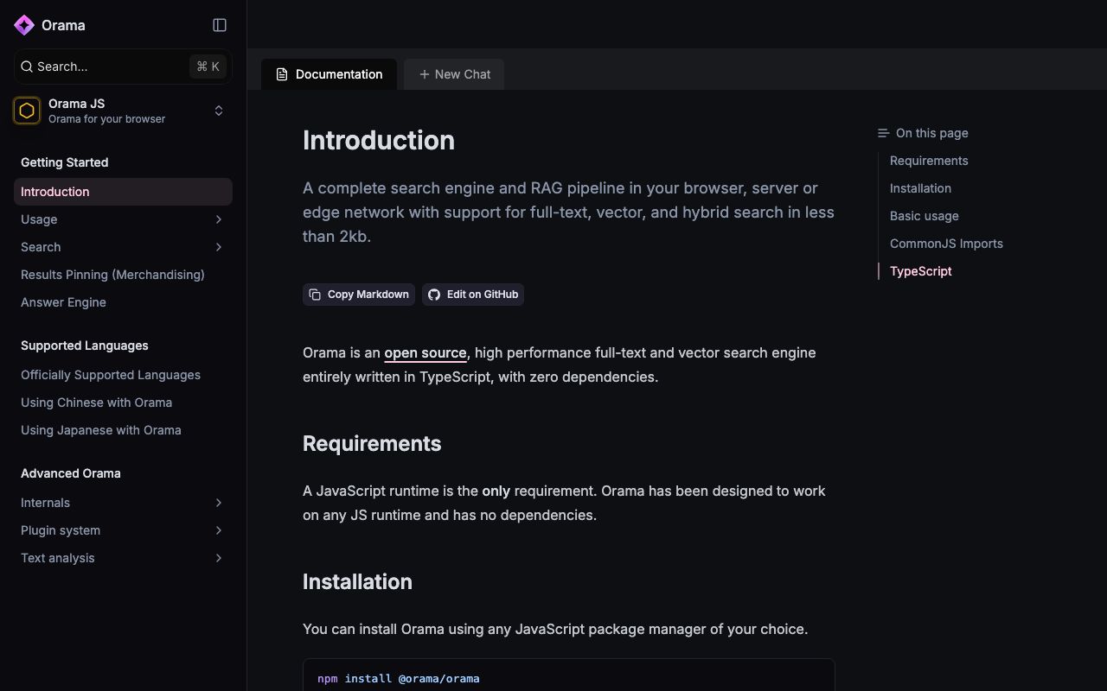Open the Orama JS product switcher
This screenshot has width=1107, height=691.
(x=123, y=111)
